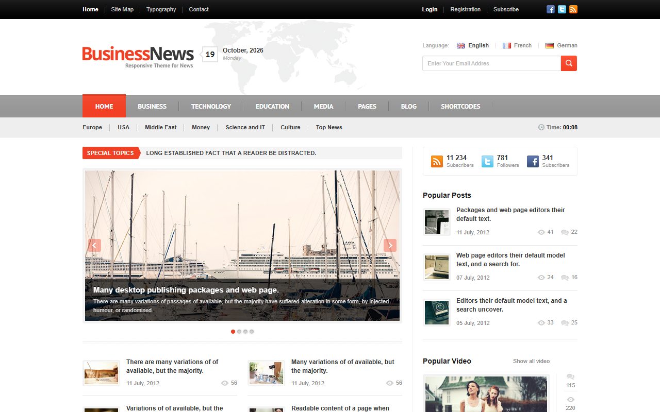Image resolution: width=660 pixels, height=412 pixels.
Task: Click the Twitter followers icon with 781
Action: click(x=487, y=161)
